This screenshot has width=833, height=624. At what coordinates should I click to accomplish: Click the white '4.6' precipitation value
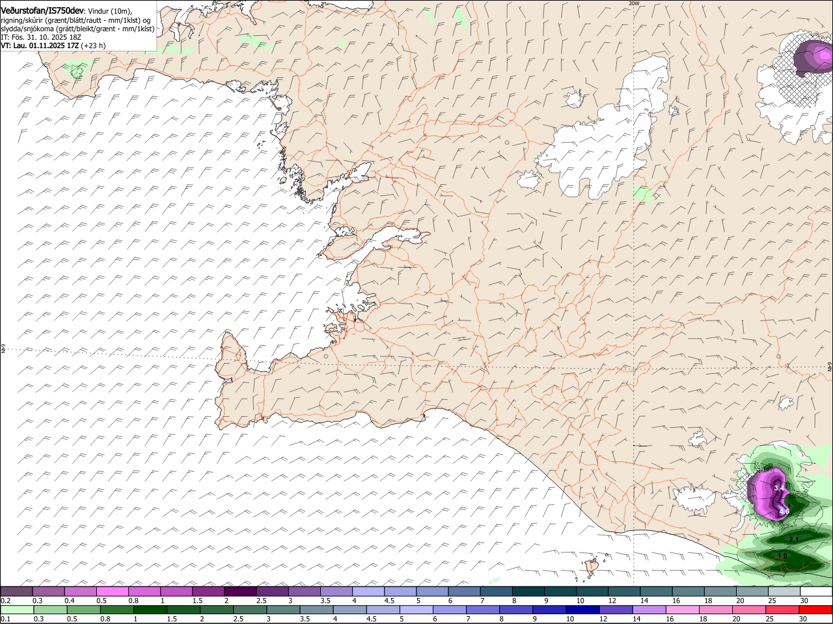click(x=784, y=511)
